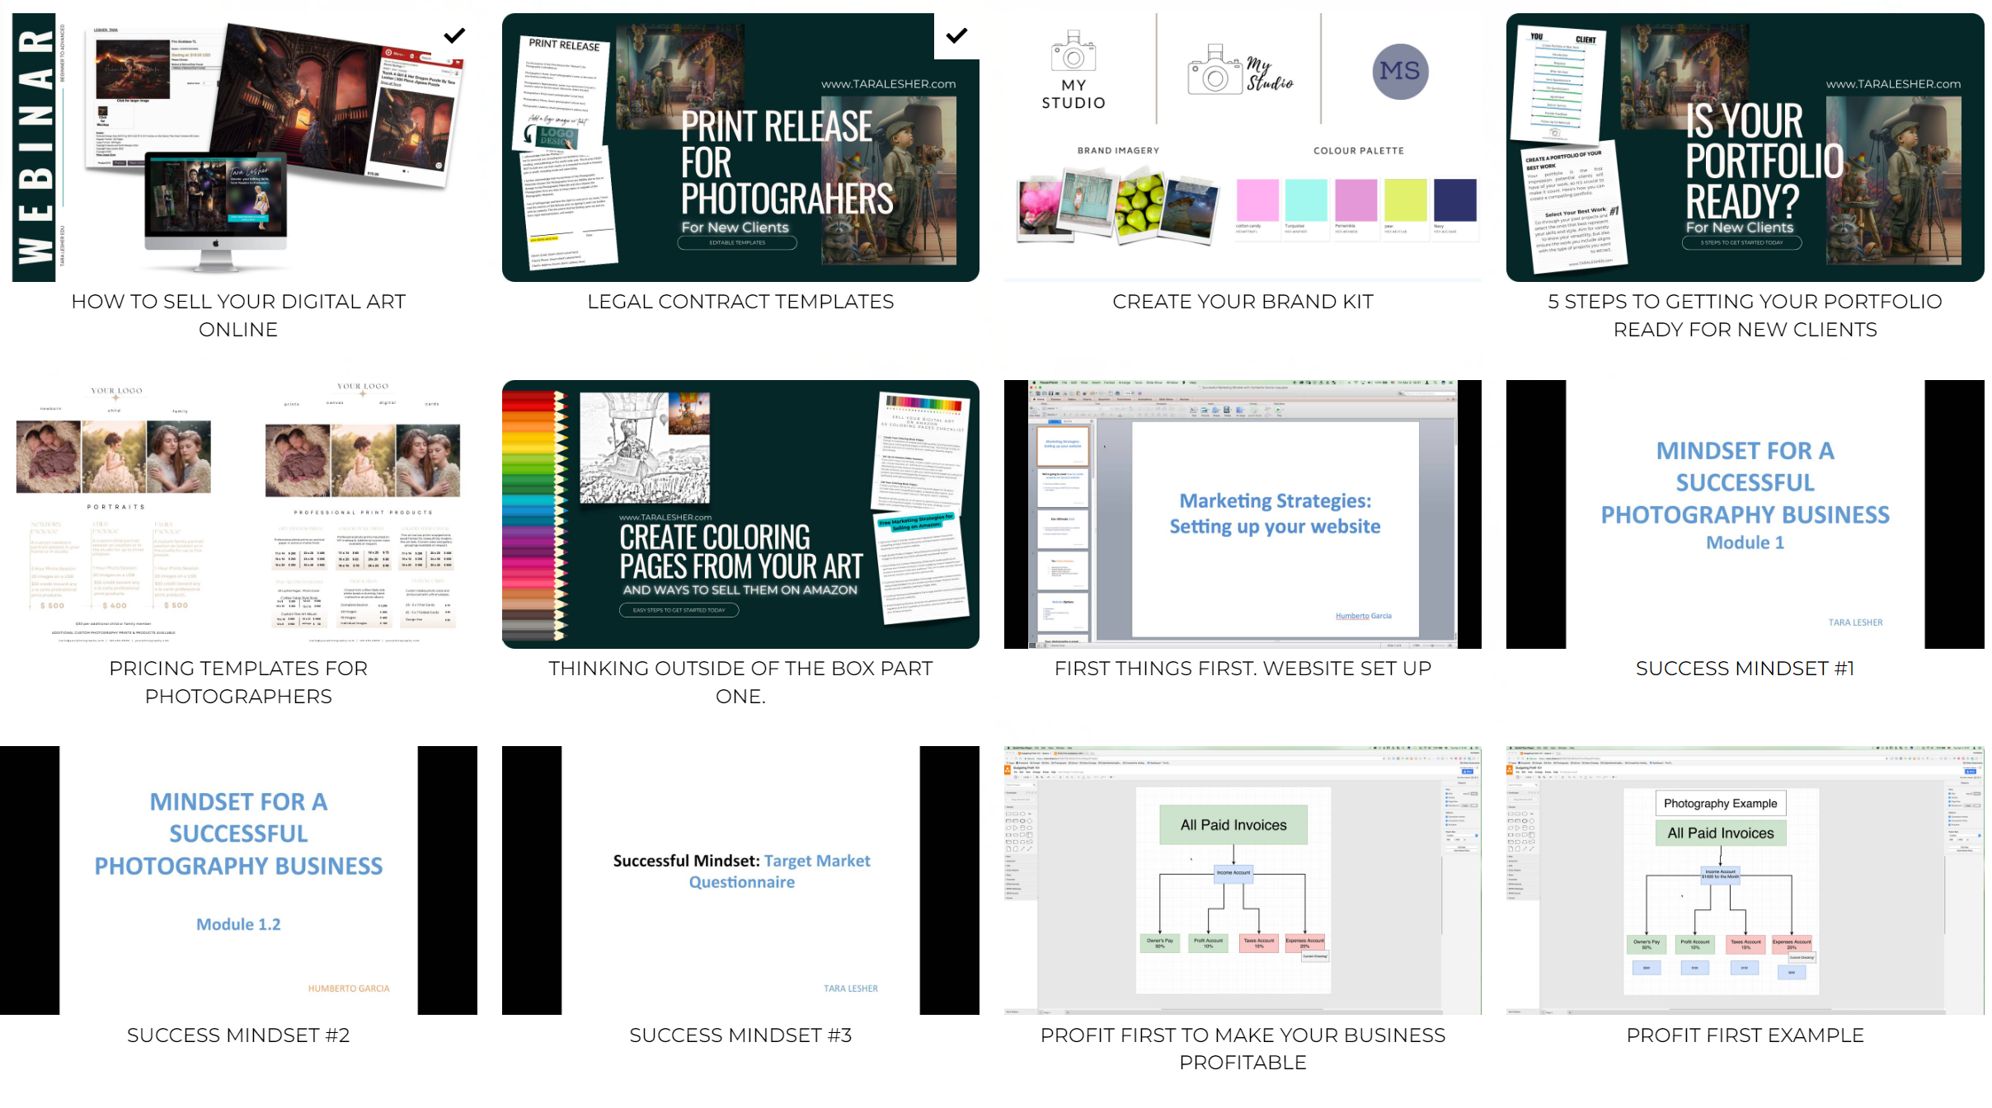Click the checkmark on Legal Contract Templates

pos(956,35)
